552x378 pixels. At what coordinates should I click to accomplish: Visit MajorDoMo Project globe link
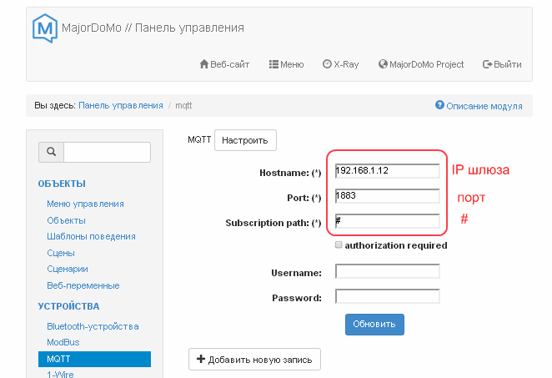point(420,64)
